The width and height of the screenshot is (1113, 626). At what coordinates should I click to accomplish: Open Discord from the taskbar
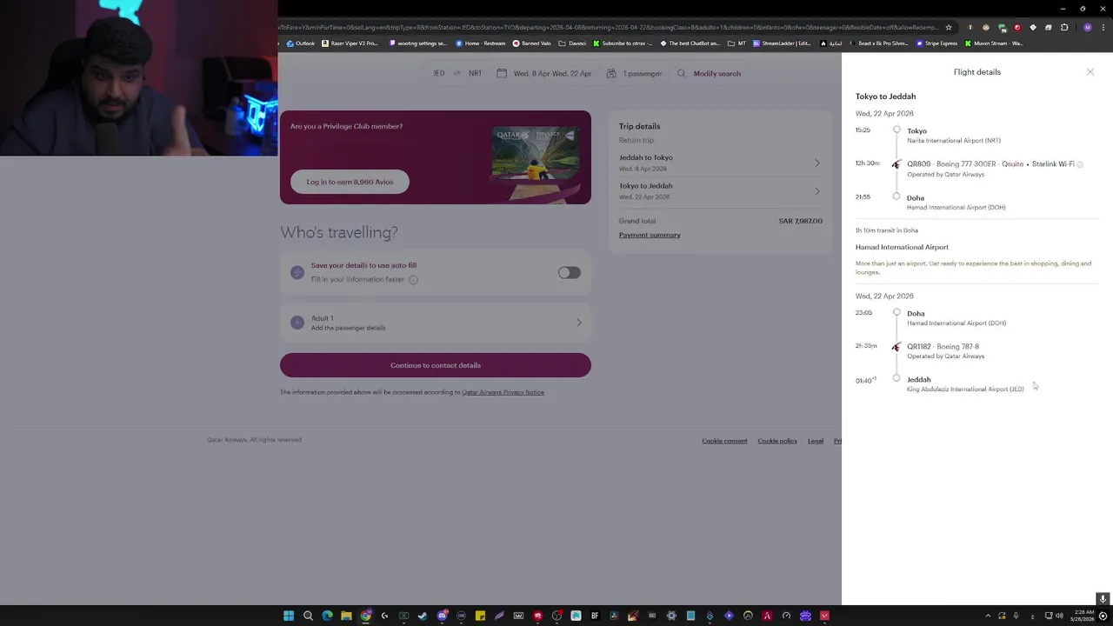(442, 616)
